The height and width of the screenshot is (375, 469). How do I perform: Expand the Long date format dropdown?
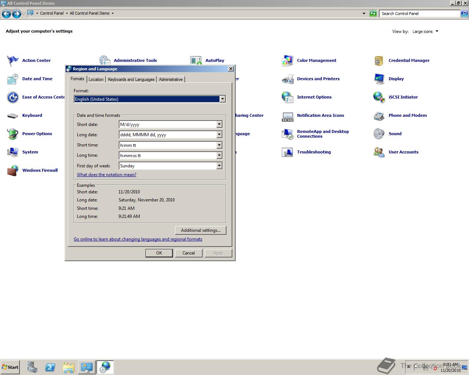pyautogui.click(x=219, y=135)
